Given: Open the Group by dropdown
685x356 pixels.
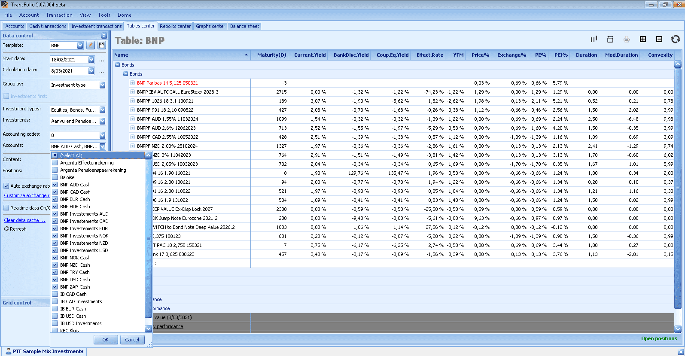Looking at the screenshot, I should (102, 85).
